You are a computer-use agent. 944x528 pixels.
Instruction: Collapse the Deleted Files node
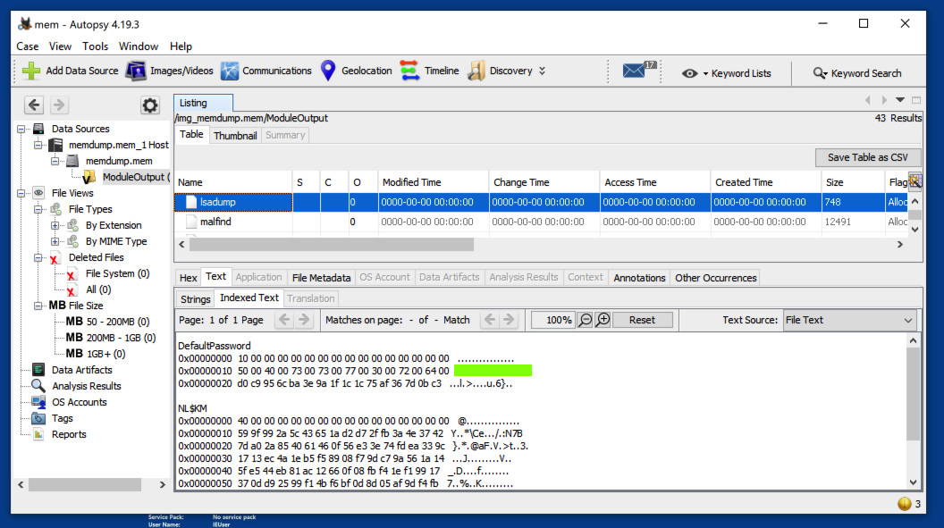click(38, 257)
